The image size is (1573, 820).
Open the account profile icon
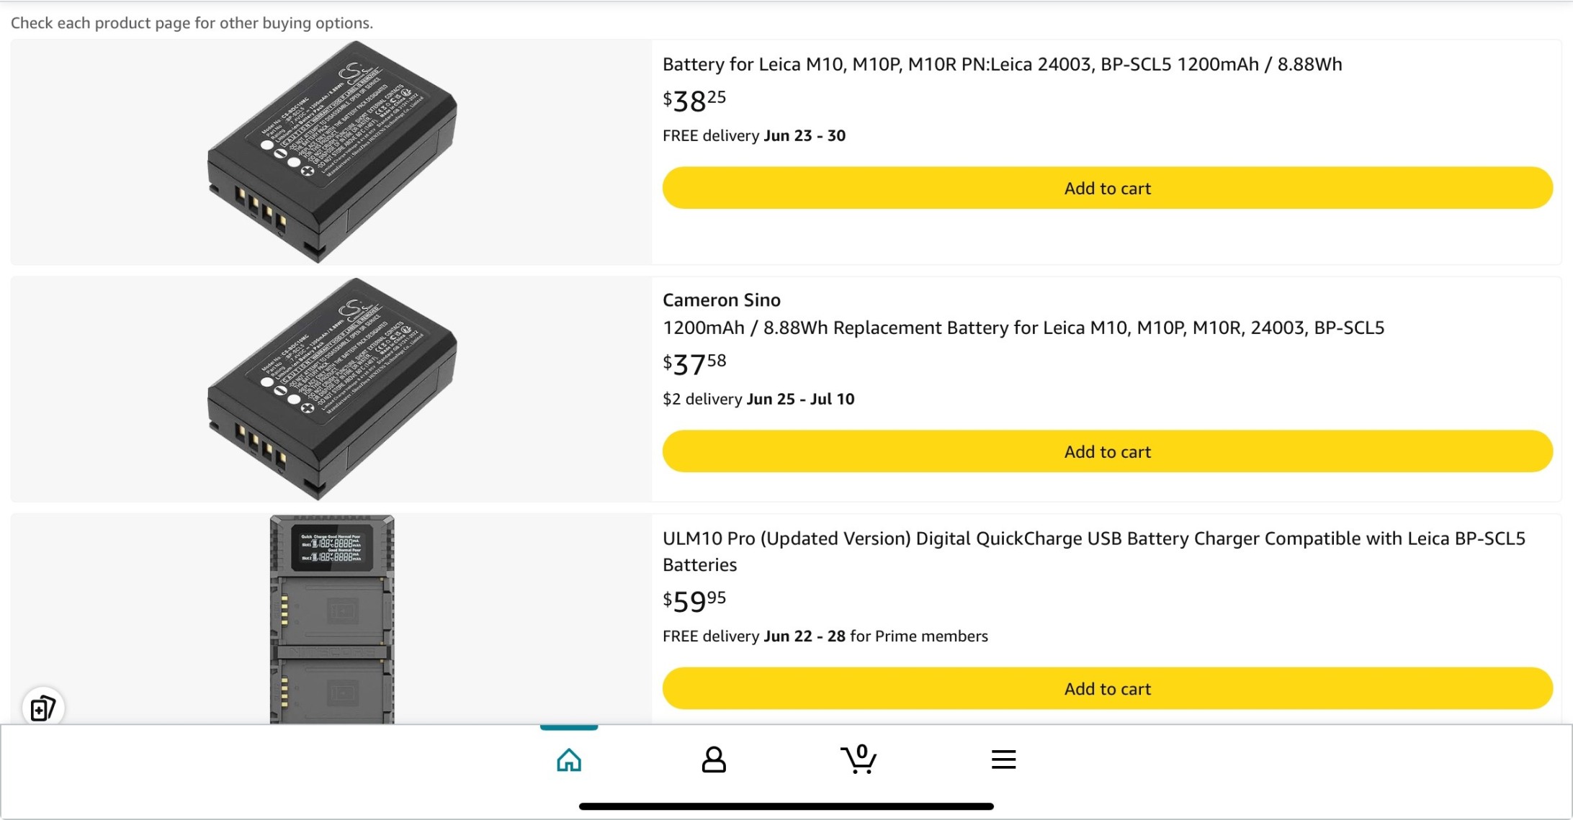(x=714, y=760)
